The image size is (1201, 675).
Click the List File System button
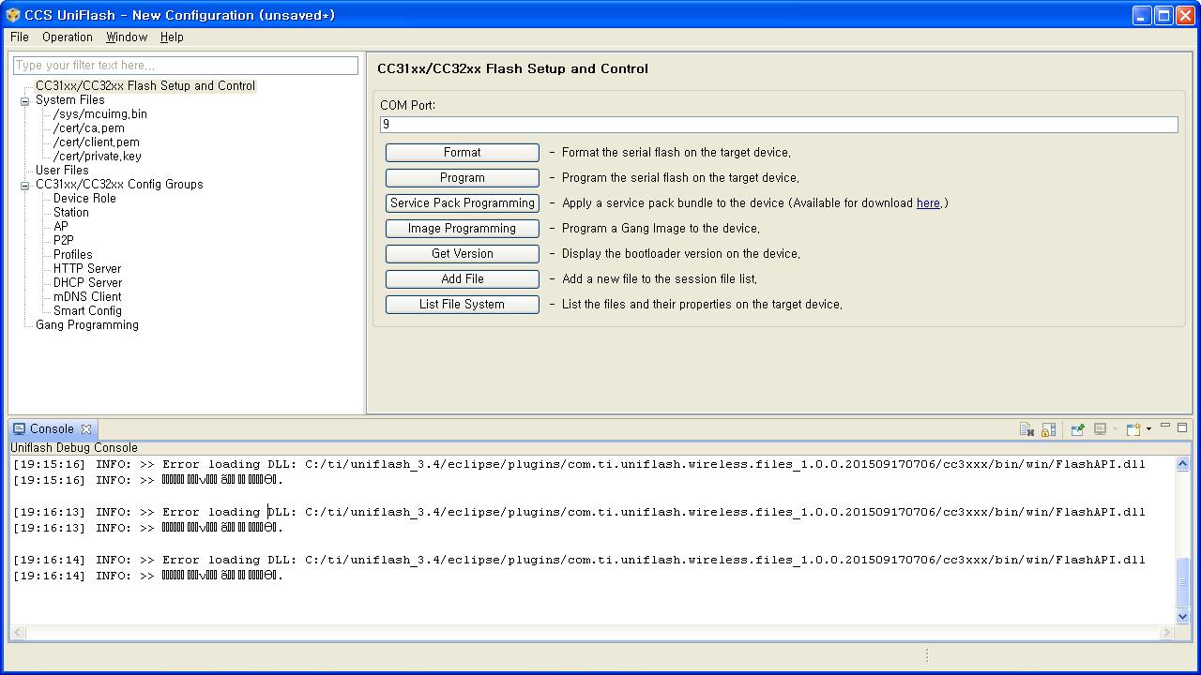tap(463, 304)
